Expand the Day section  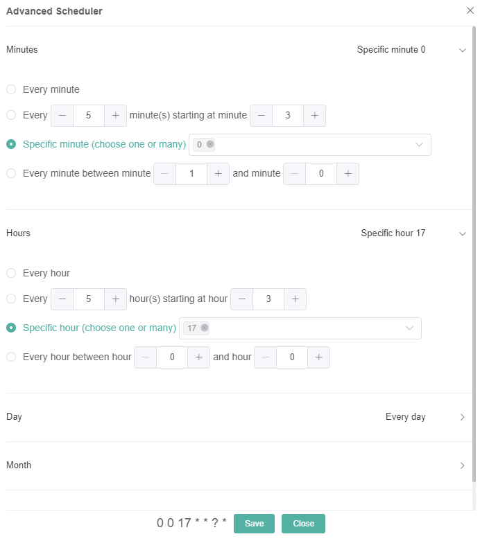coord(463,417)
